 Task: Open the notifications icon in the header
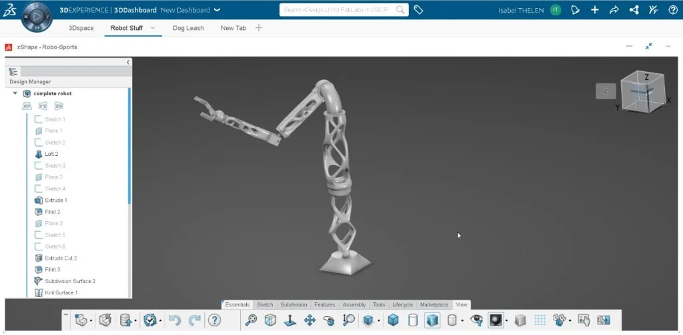click(x=576, y=10)
